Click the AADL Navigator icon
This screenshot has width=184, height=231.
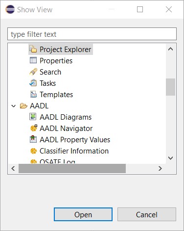(x=34, y=128)
